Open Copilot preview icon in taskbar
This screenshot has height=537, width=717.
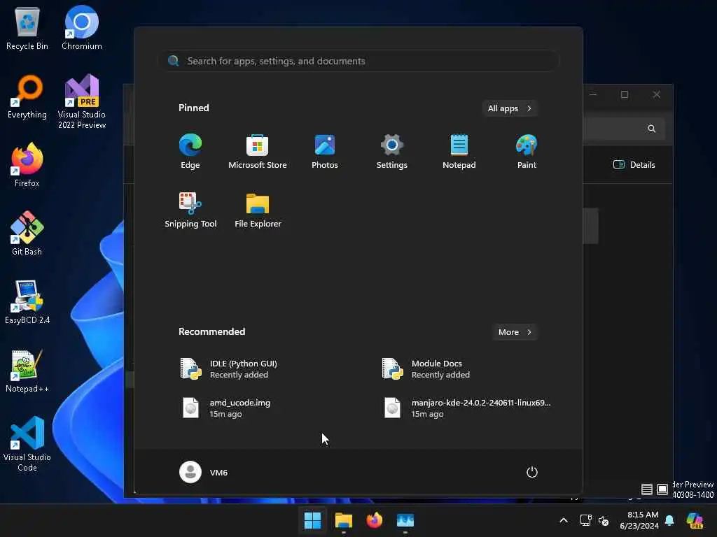[x=695, y=520]
